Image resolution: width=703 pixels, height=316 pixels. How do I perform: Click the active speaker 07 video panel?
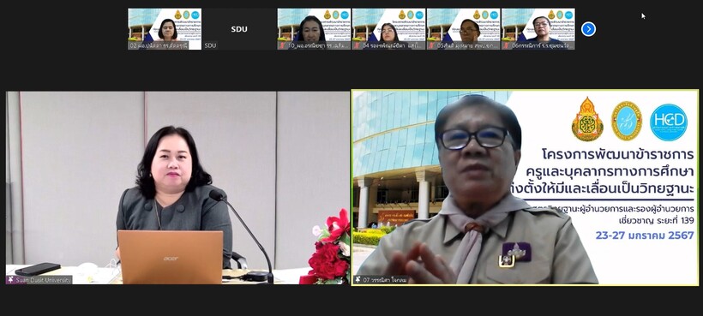pos(525,188)
